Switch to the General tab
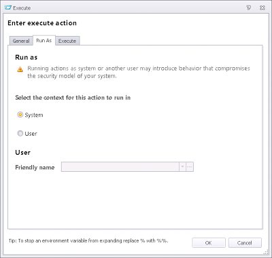This screenshot has width=272, height=258. coord(21,41)
